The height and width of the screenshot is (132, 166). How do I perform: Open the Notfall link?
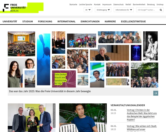[x=128, y=4]
